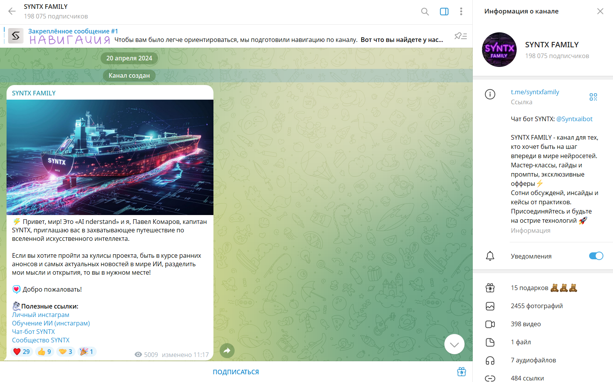This screenshot has width=613, height=382.
Task: Open the pinned messages list icon
Action: [460, 36]
